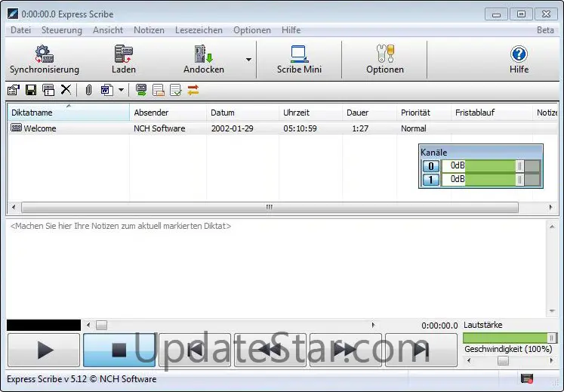Viewport: 564px width, 392px height.
Task: Open the Synchronisierung tool
Action: pos(45,60)
